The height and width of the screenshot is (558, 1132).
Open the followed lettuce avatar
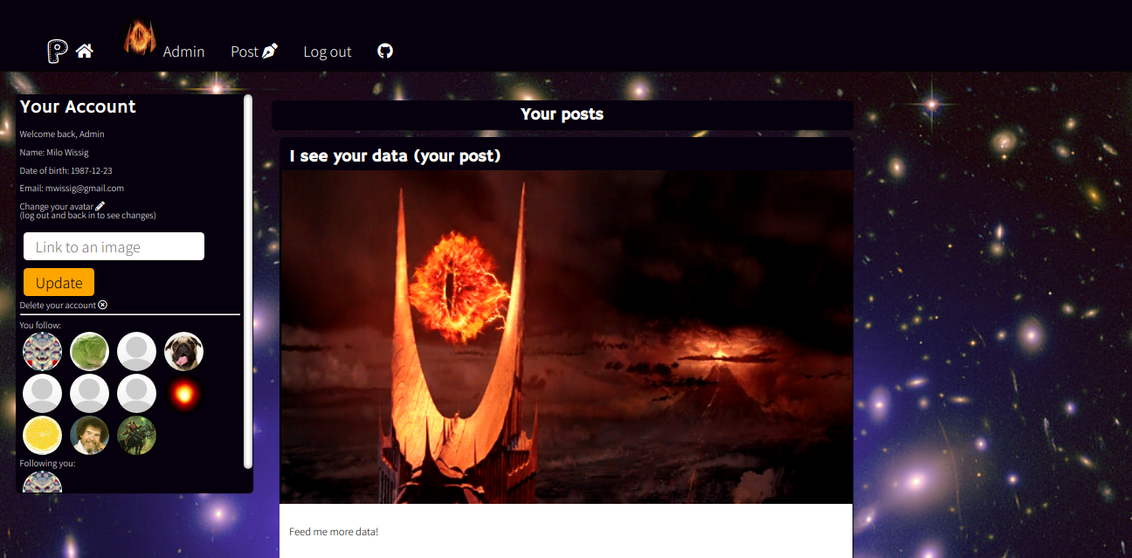point(89,351)
